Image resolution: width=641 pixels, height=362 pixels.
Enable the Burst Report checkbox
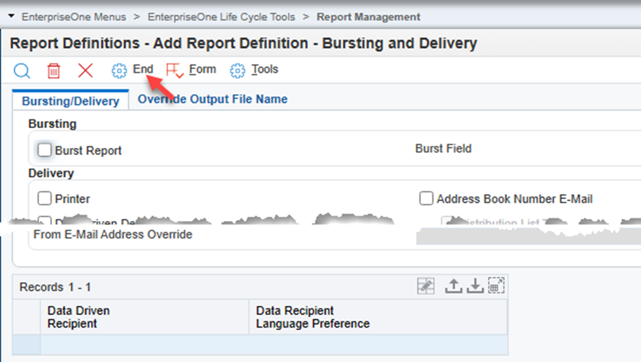point(45,150)
